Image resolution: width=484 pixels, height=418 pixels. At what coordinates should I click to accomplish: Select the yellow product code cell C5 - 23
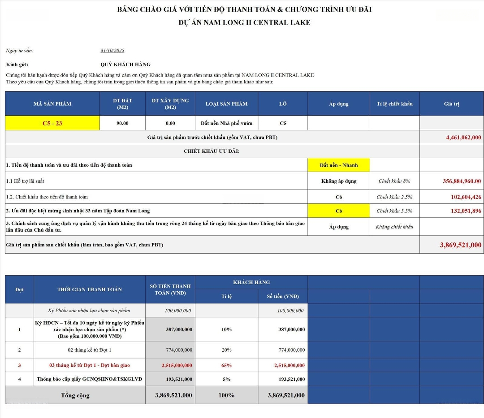[x=52, y=123]
